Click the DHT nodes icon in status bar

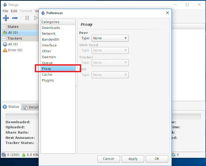coord(174,155)
